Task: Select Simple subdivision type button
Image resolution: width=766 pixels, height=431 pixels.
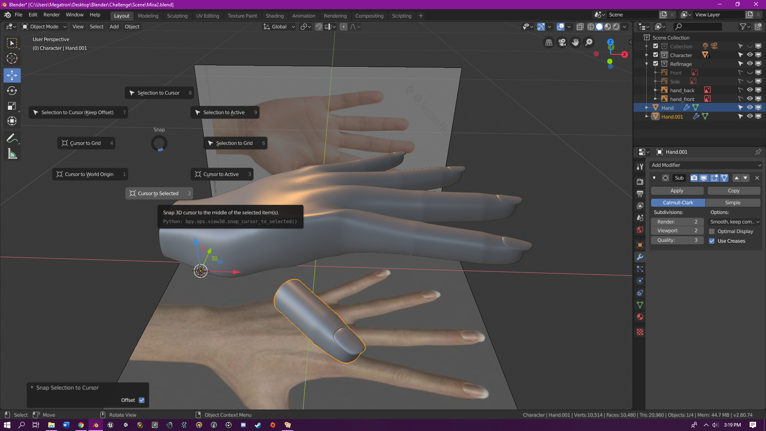Action: [732, 203]
